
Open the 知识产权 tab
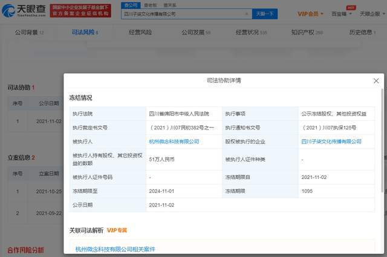point(307,32)
